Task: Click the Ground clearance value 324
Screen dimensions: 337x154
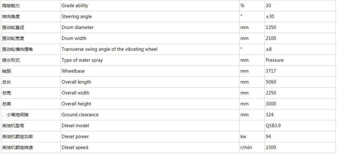Action: point(270,115)
